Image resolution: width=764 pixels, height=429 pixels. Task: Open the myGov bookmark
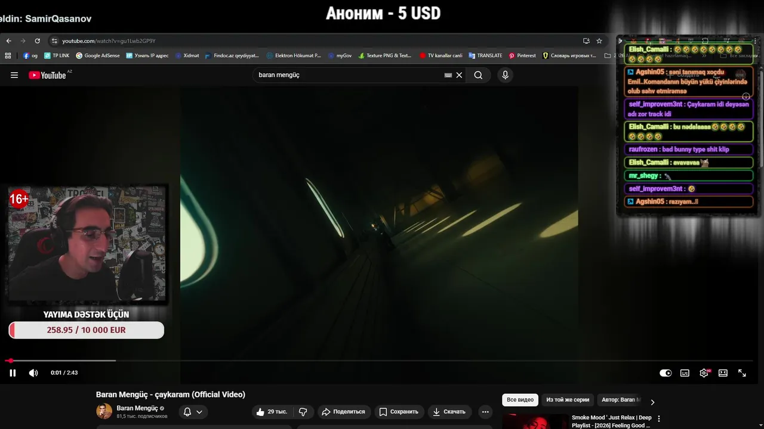pyautogui.click(x=340, y=55)
